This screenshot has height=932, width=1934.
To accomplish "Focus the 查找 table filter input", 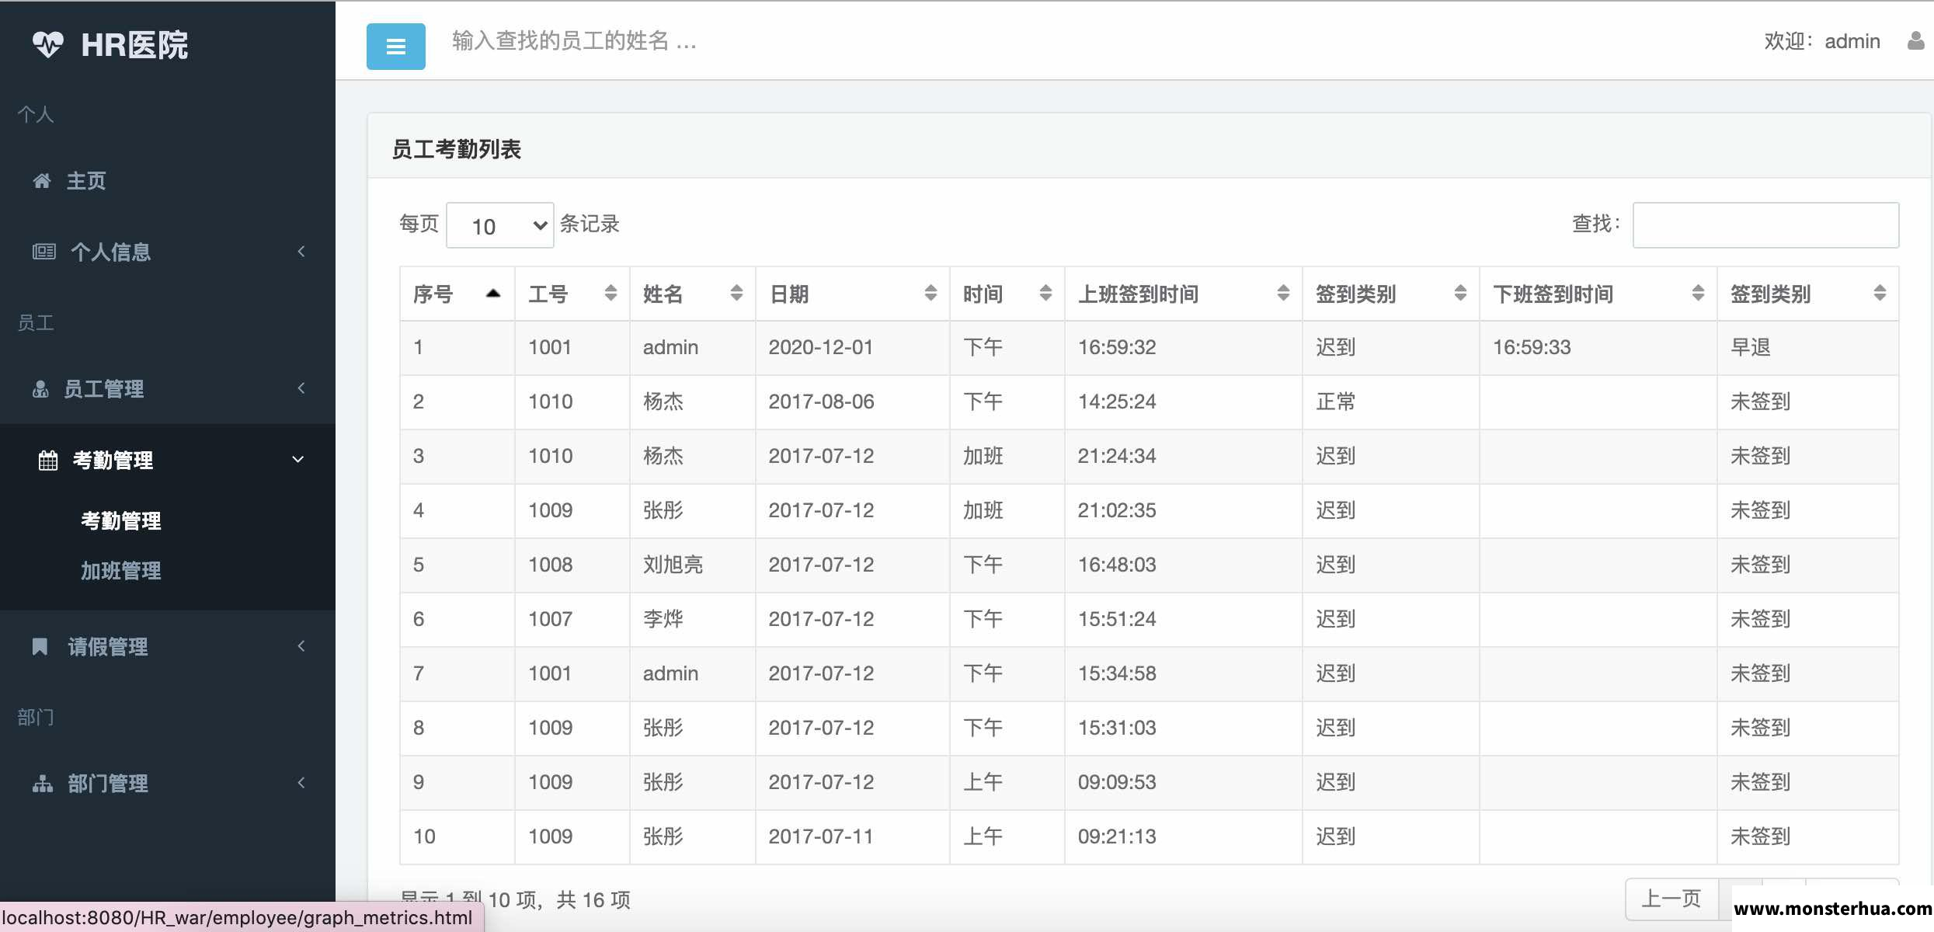I will [1765, 225].
